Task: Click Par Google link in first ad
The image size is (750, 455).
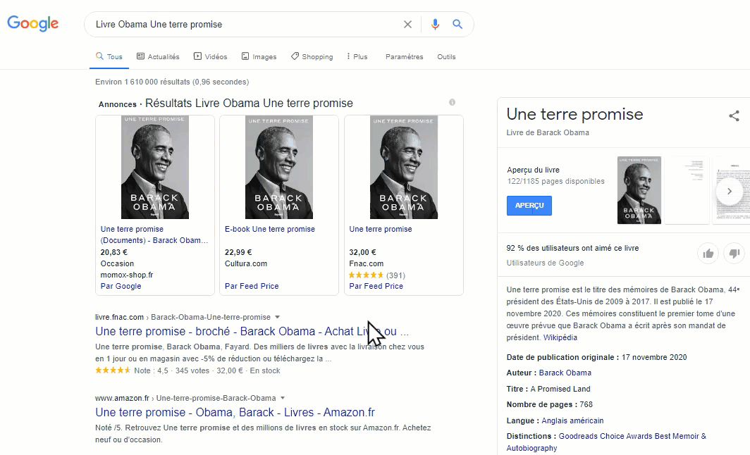Action: coord(121,286)
